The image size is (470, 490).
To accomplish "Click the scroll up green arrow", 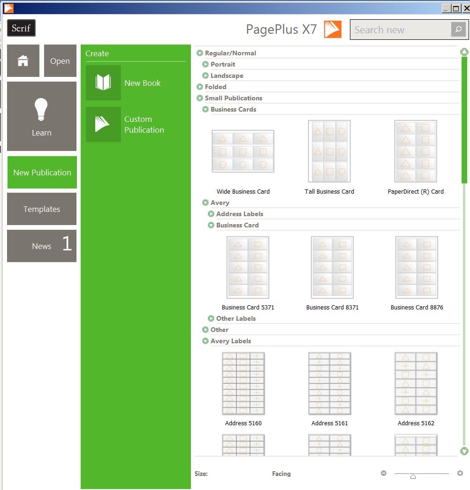I will 464,52.
